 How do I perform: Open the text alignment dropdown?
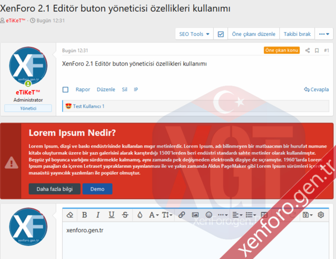point(237,215)
